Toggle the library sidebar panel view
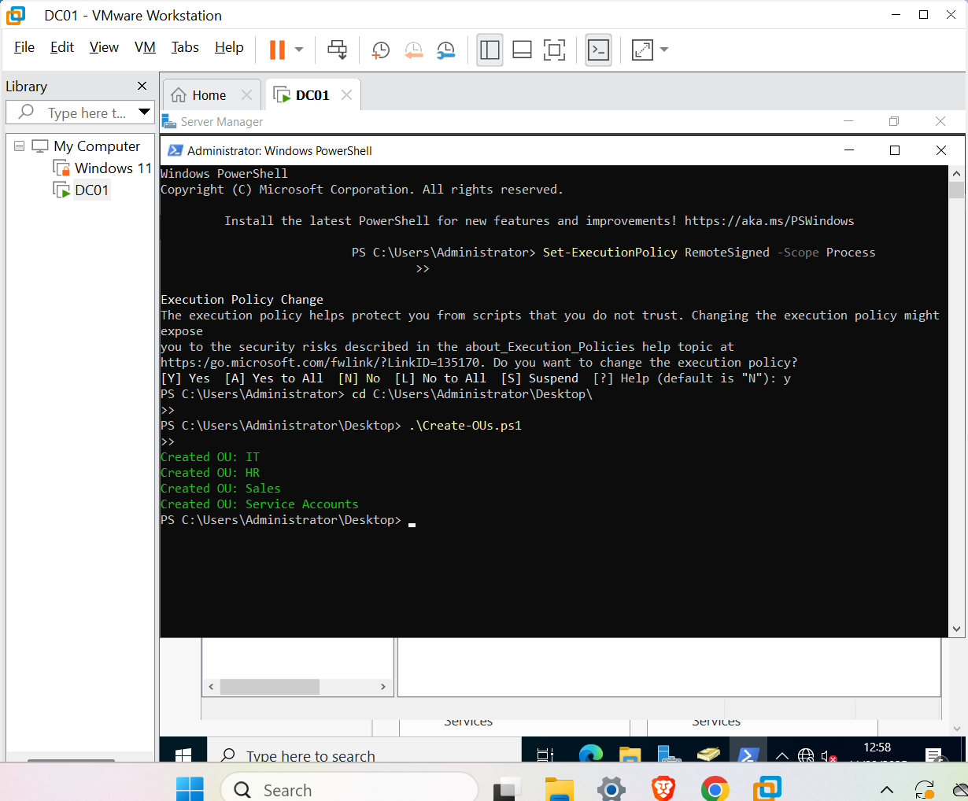Viewport: 968px width, 801px height. (490, 50)
